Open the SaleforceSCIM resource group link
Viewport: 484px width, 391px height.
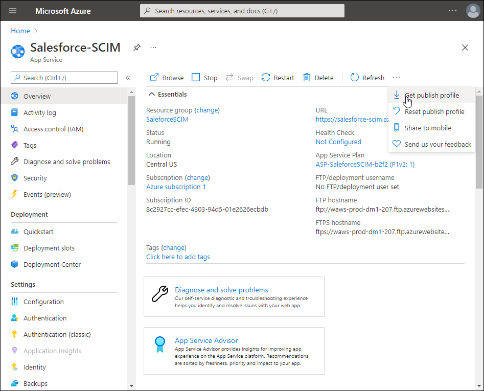click(167, 119)
